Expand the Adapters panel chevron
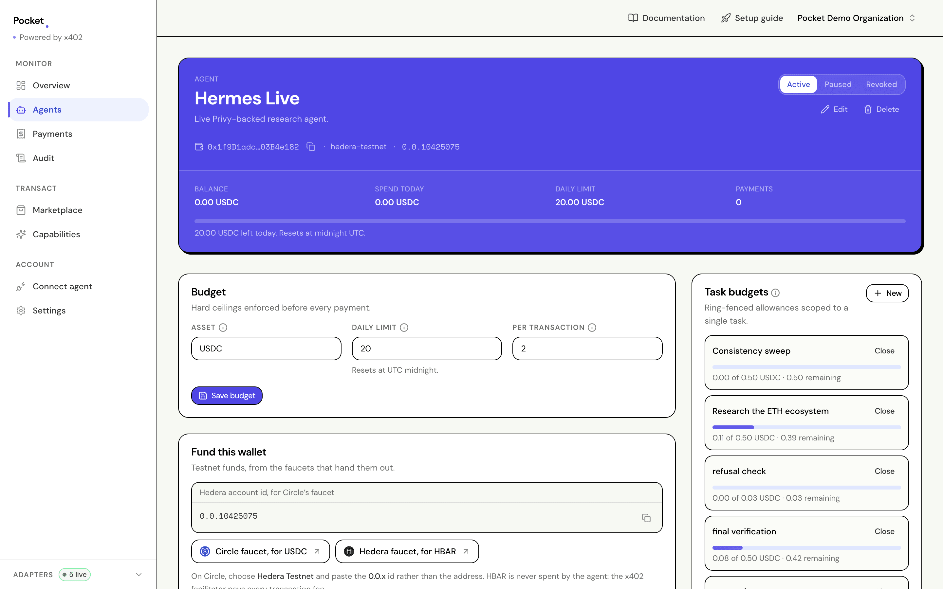This screenshot has height=589, width=943. click(139, 575)
